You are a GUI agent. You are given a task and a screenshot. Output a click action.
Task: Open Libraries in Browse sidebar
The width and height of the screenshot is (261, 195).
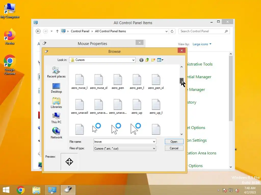pos(56,103)
